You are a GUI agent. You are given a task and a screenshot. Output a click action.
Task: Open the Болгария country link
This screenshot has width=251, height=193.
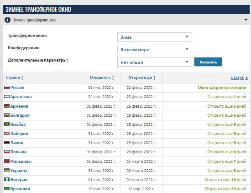[20, 115]
